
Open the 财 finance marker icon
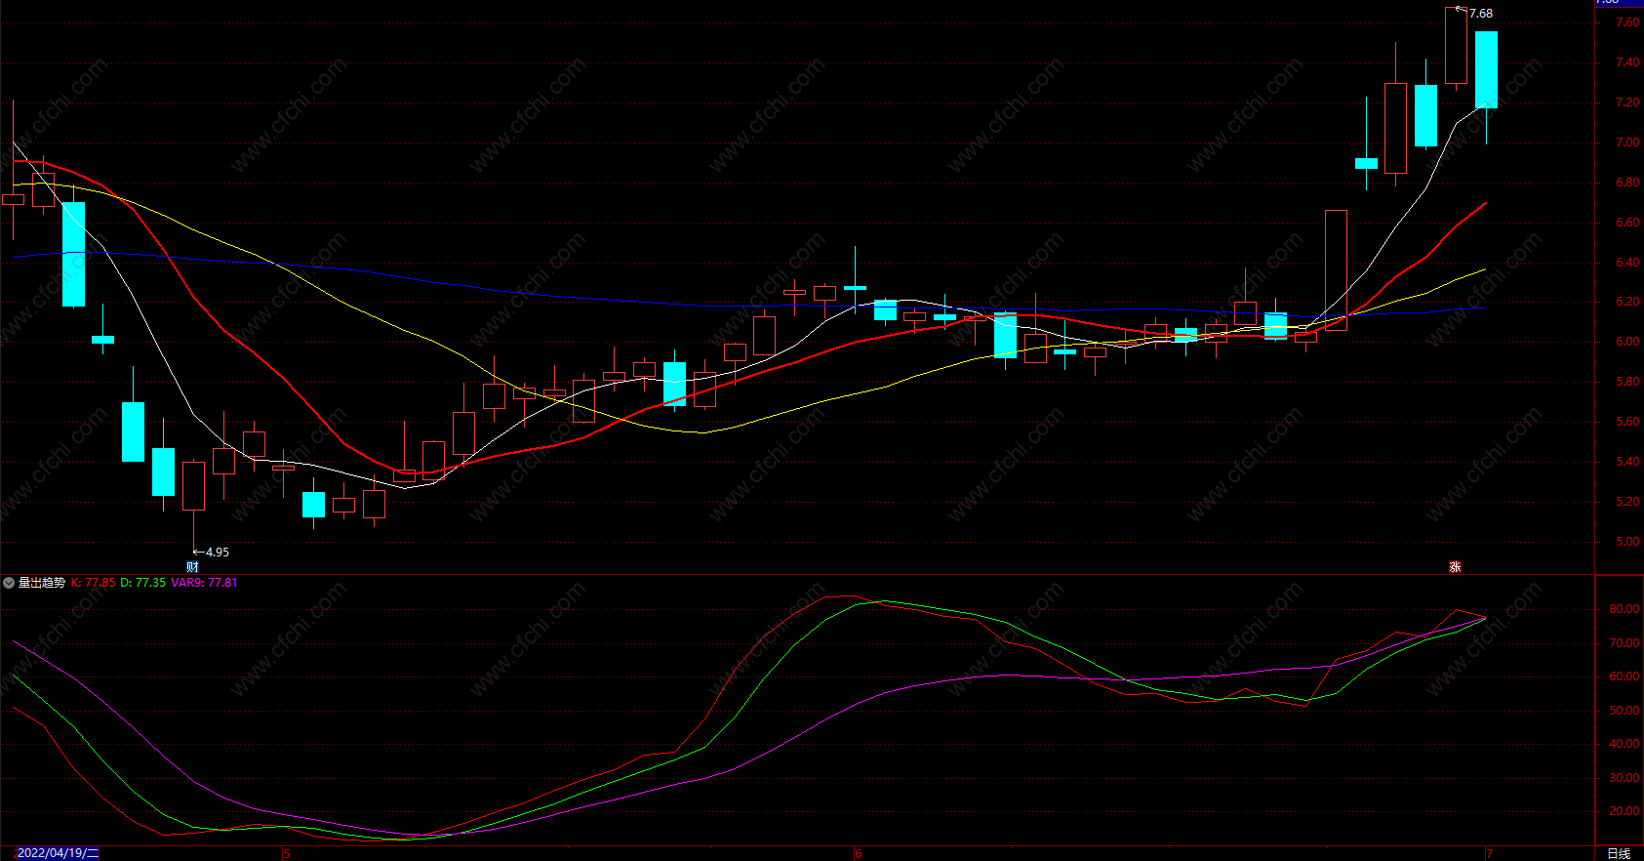[x=192, y=567]
